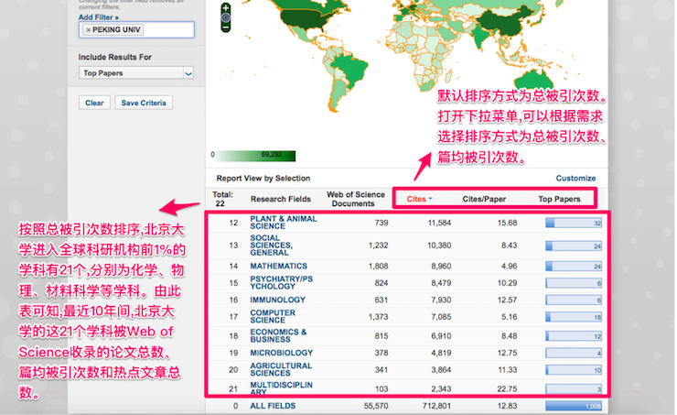Image resolution: width=677 pixels, height=415 pixels.
Task: Open the ALL FIELDS link
Action: (x=273, y=406)
